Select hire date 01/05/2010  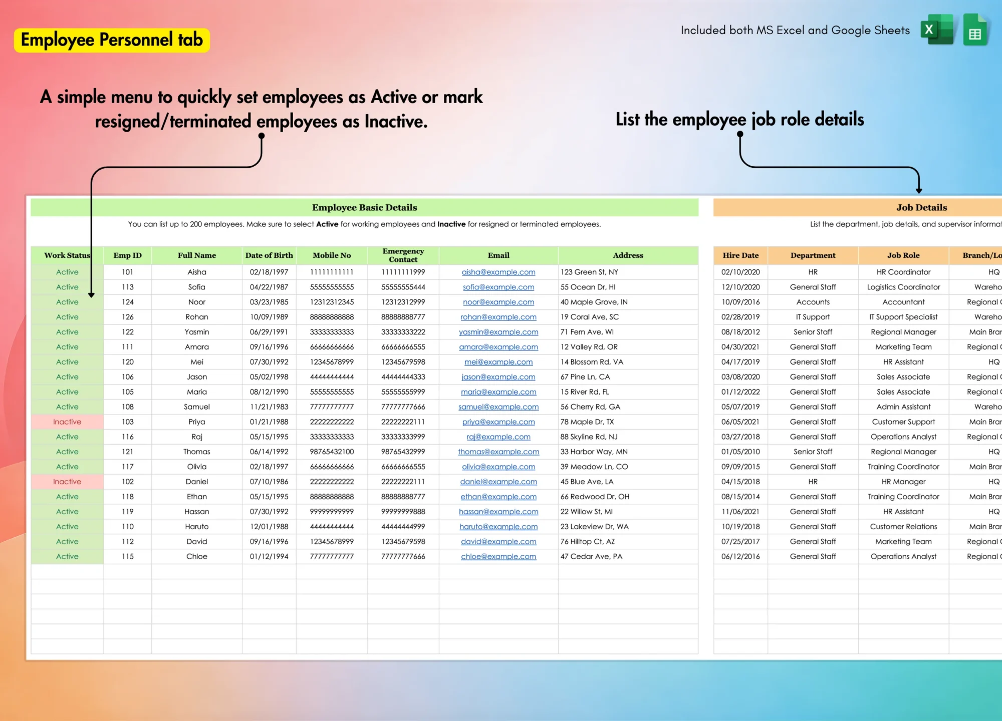coord(740,452)
